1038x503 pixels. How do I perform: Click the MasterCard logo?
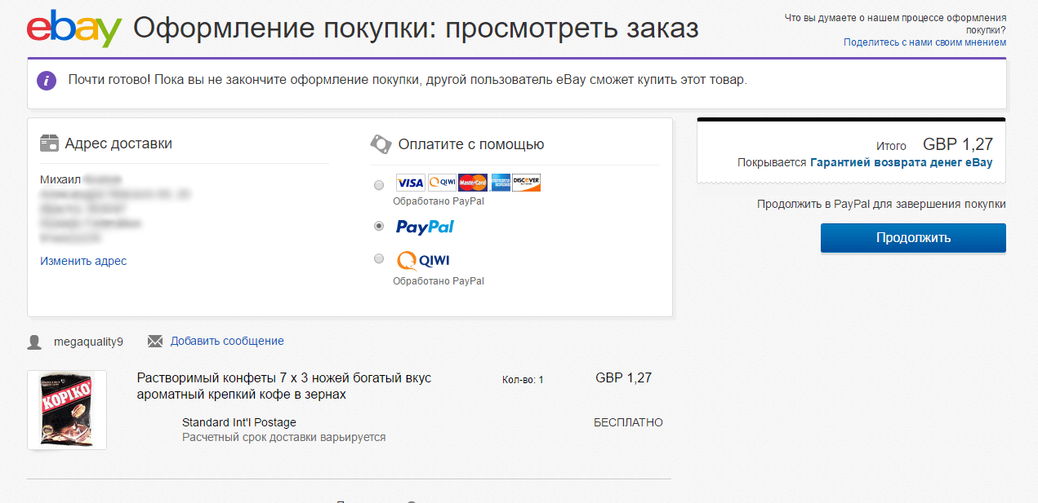tap(473, 183)
